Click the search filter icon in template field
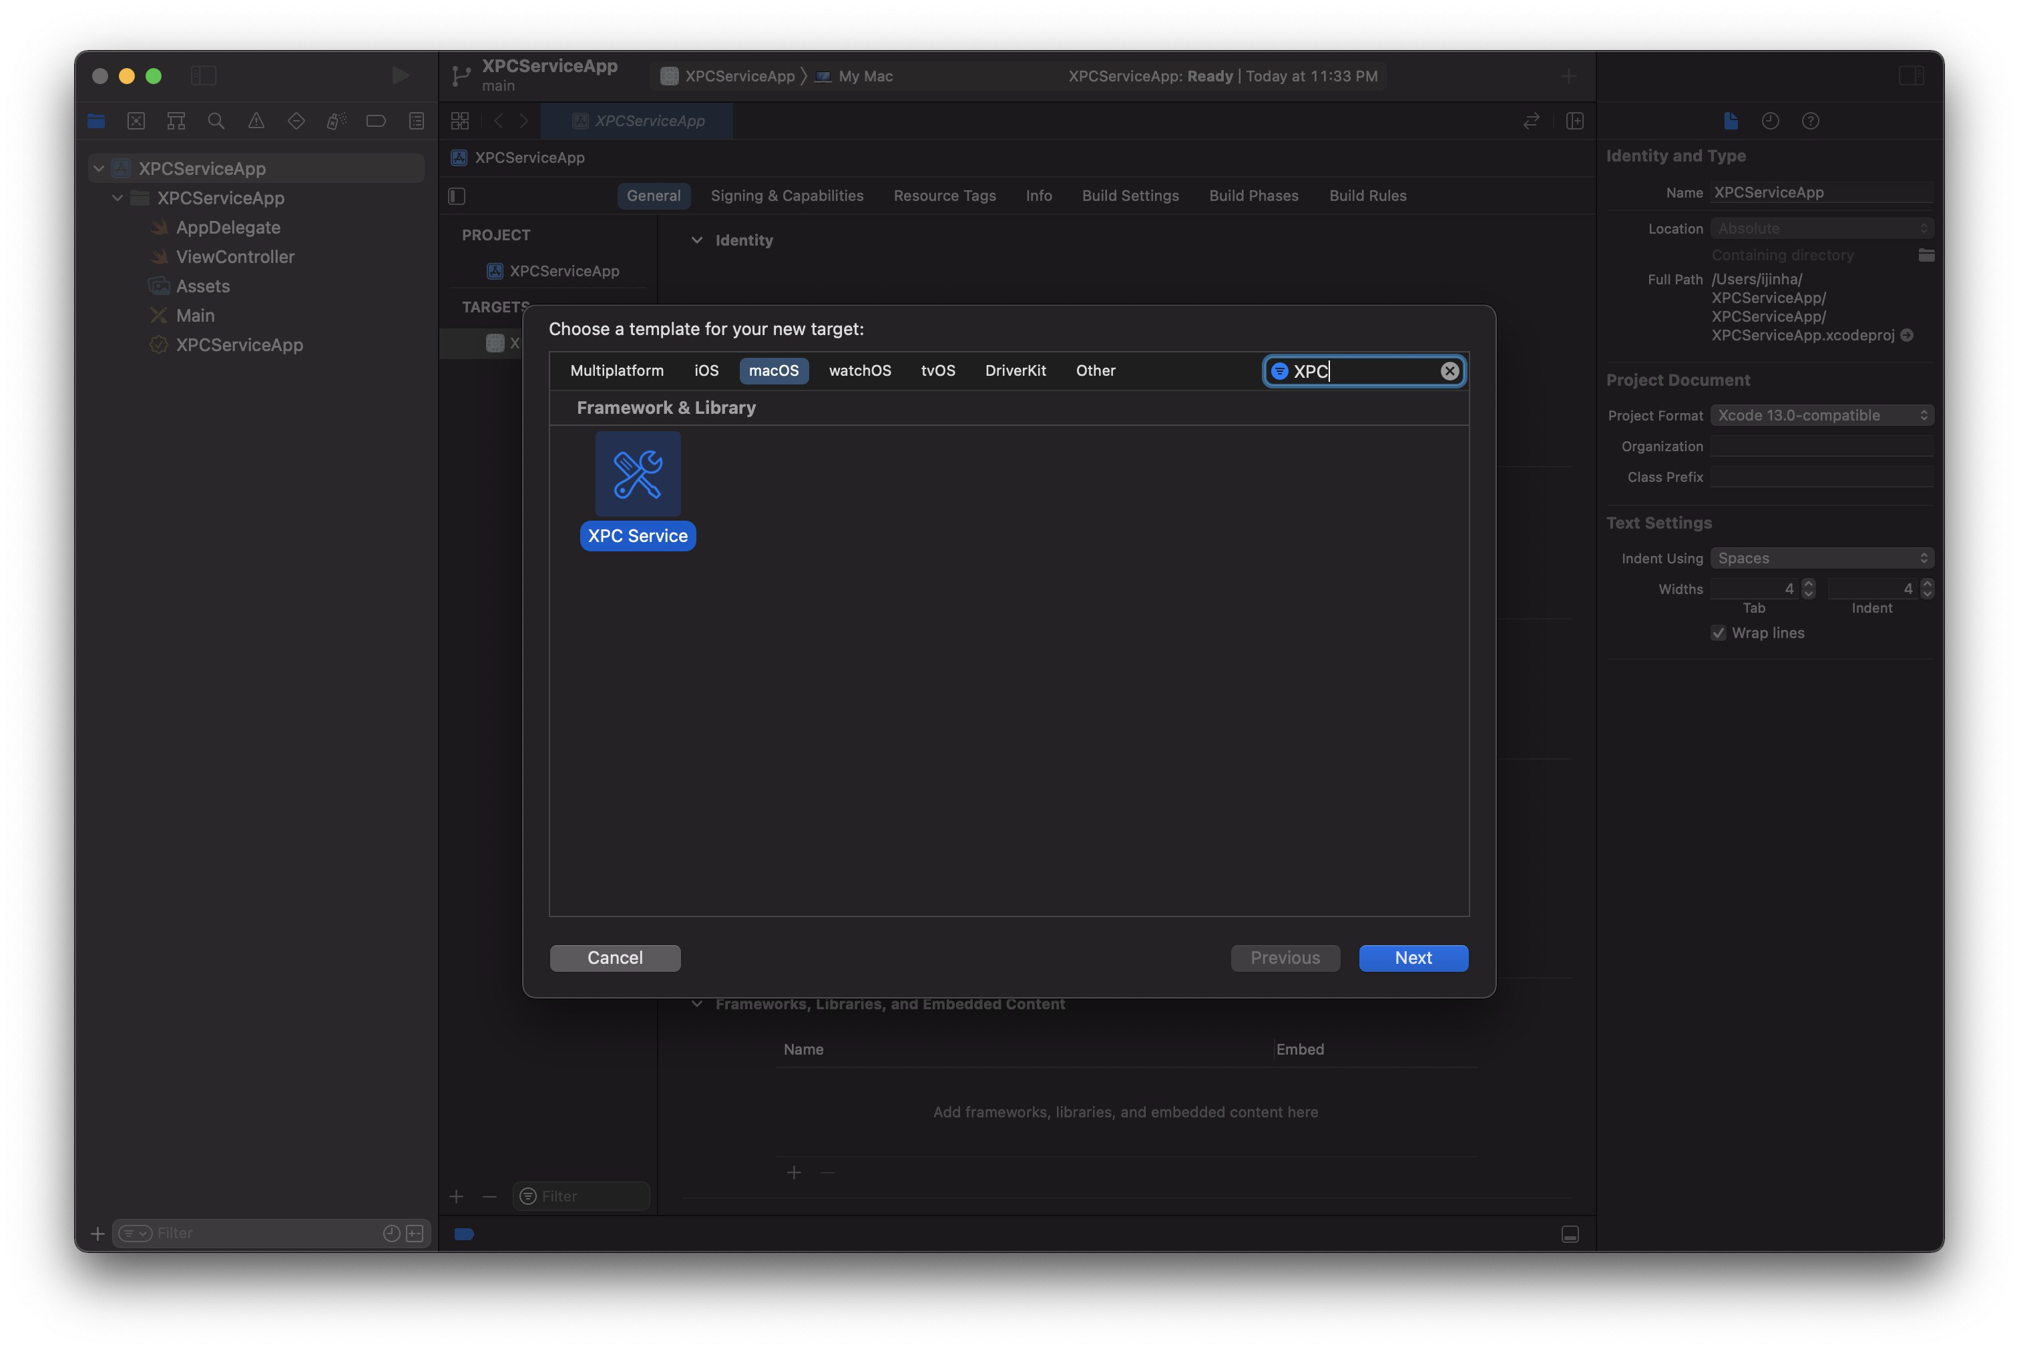 [x=1280, y=371]
